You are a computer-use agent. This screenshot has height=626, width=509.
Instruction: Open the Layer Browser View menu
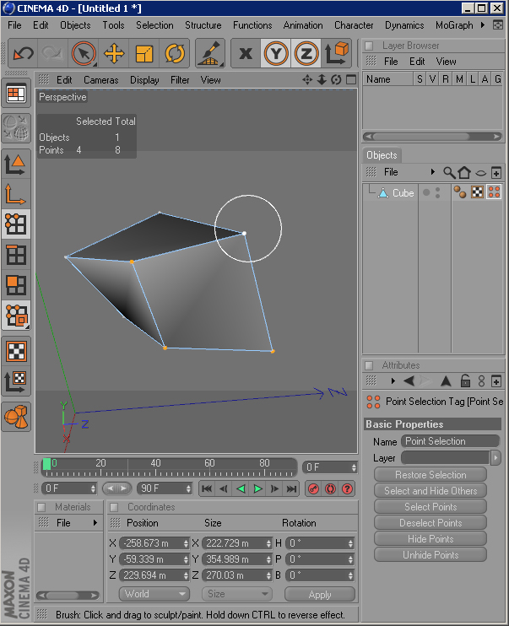coord(446,62)
